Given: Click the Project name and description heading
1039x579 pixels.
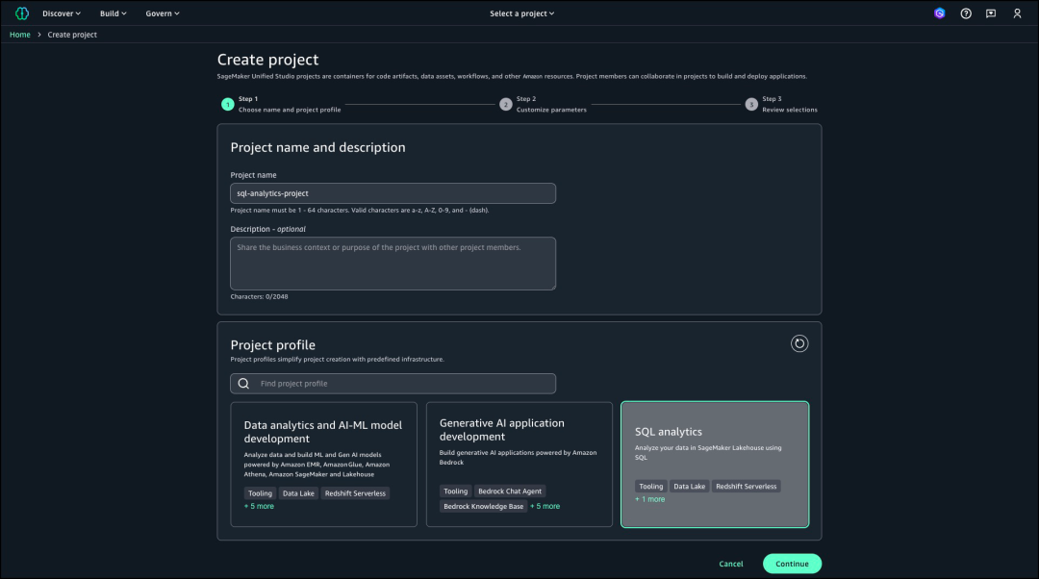Looking at the screenshot, I should [317, 148].
